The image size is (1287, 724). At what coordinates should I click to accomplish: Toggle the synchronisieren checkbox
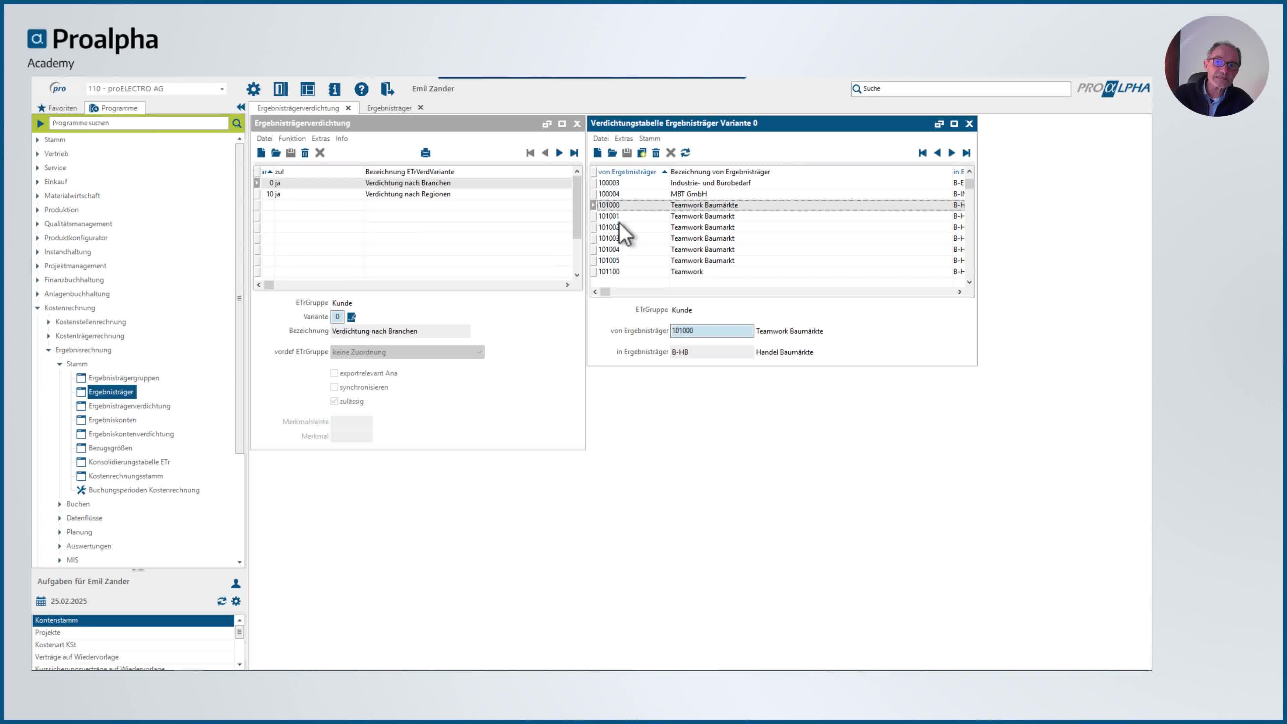click(x=334, y=387)
